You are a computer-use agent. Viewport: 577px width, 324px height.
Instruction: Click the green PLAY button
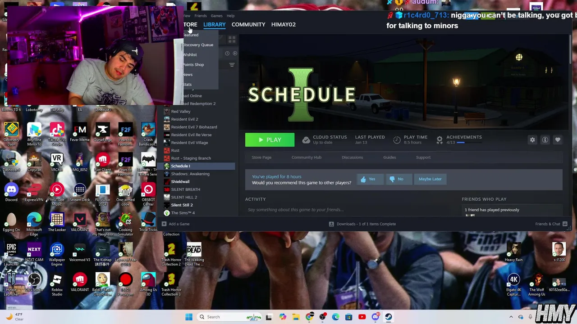point(270,140)
